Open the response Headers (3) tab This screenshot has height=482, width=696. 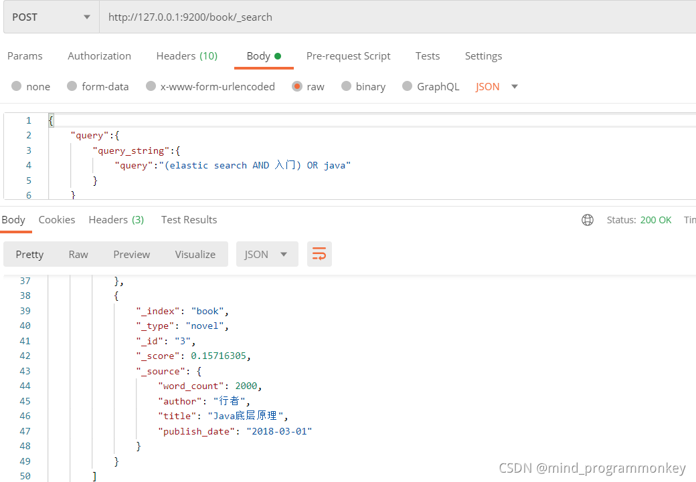(x=116, y=220)
